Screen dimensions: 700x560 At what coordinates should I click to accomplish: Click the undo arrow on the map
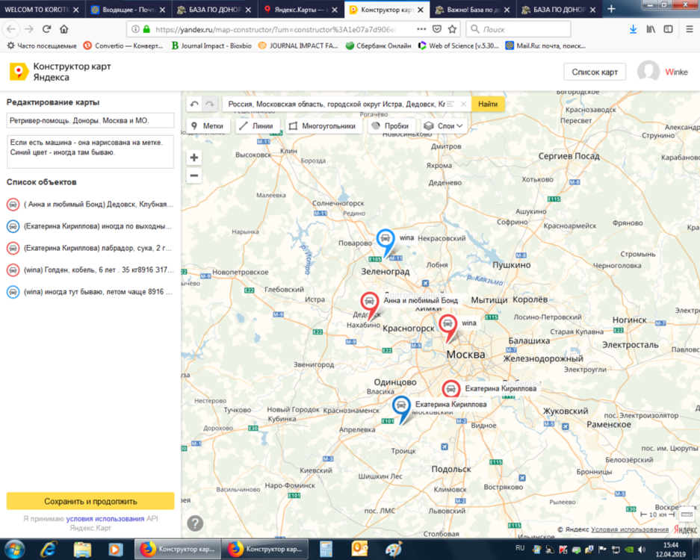pos(194,105)
